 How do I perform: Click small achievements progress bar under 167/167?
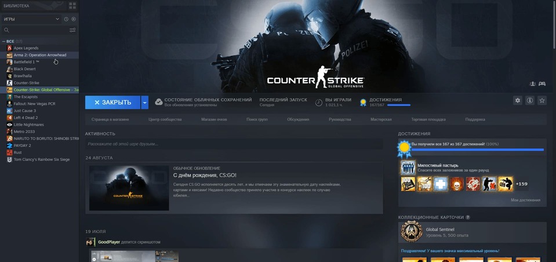(x=398, y=105)
